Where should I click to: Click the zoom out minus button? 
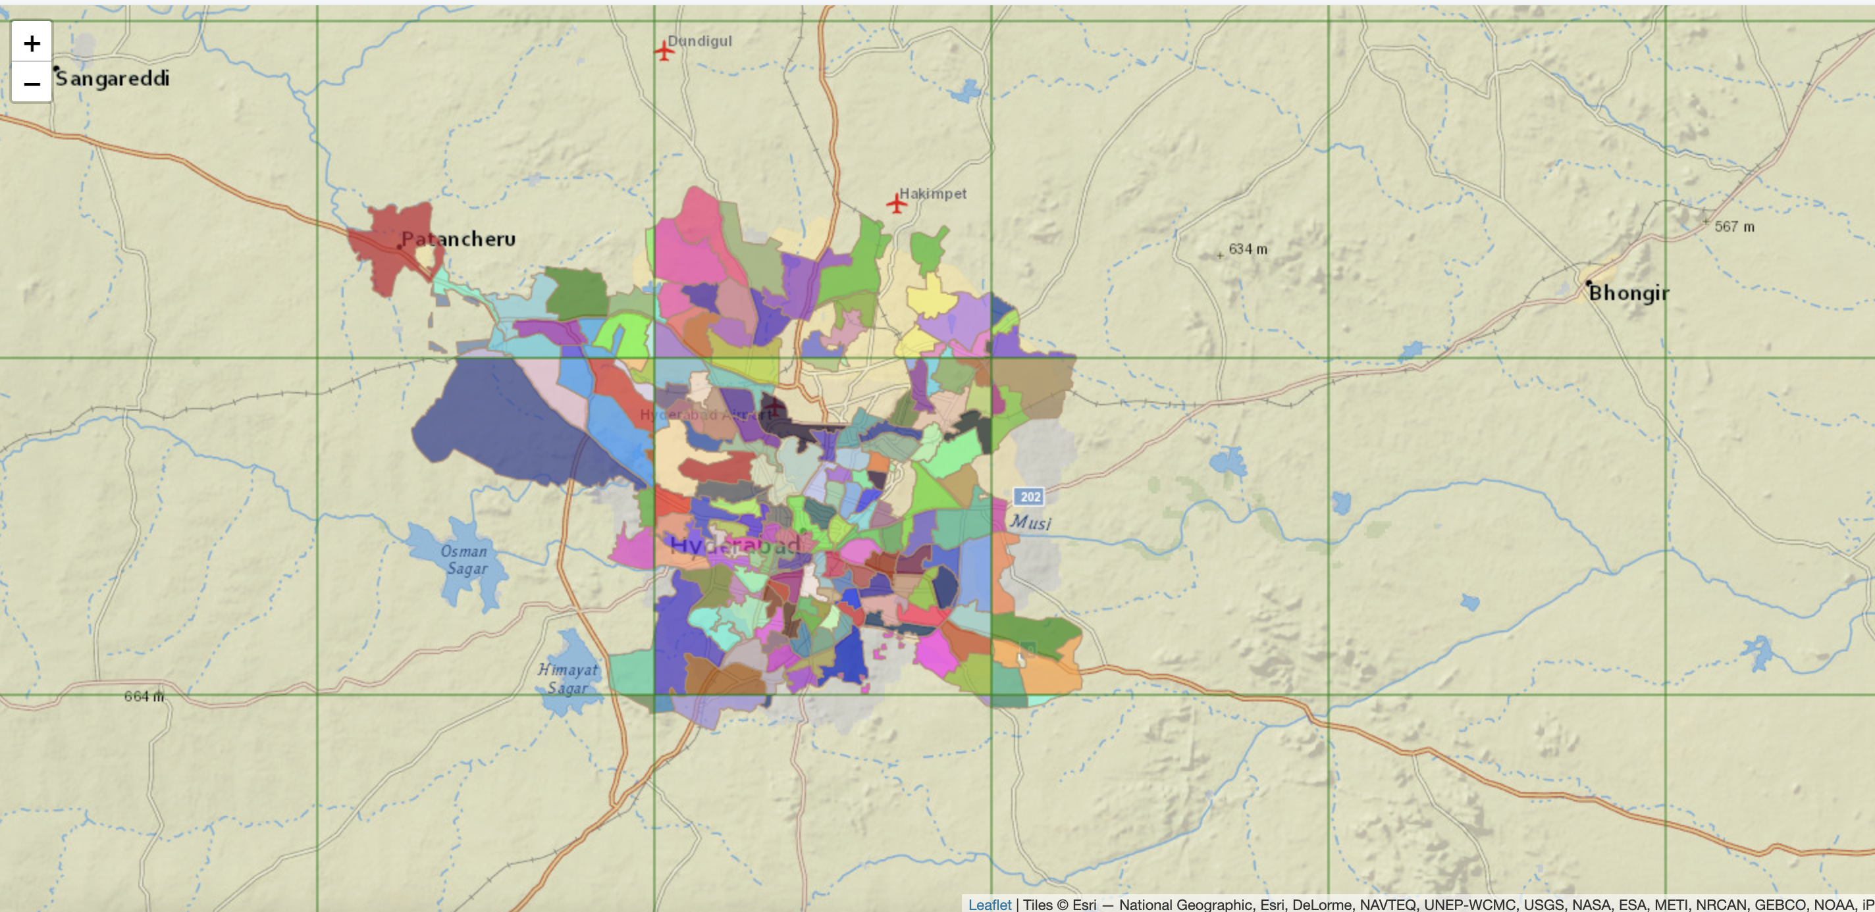[x=32, y=83]
